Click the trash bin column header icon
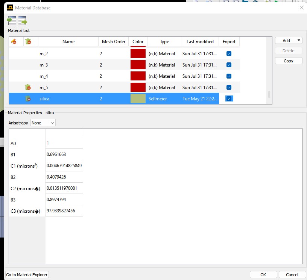The width and height of the screenshot is (307, 280). [x=28, y=42]
